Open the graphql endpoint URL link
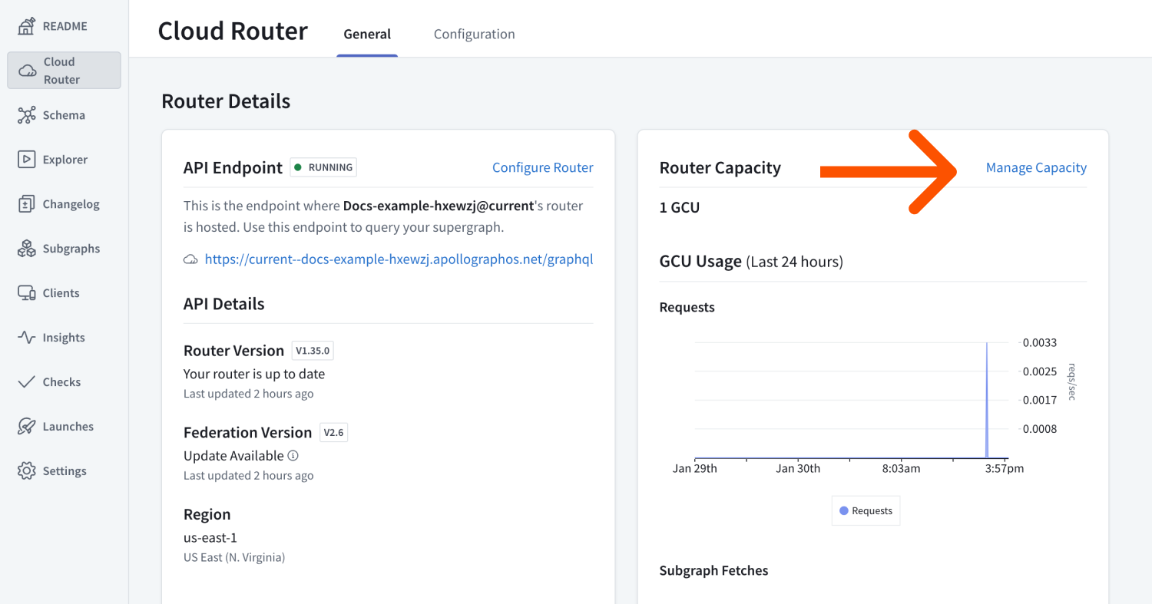This screenshot has height=604, width=1152. pyautogui.click(x=399, y=259)
